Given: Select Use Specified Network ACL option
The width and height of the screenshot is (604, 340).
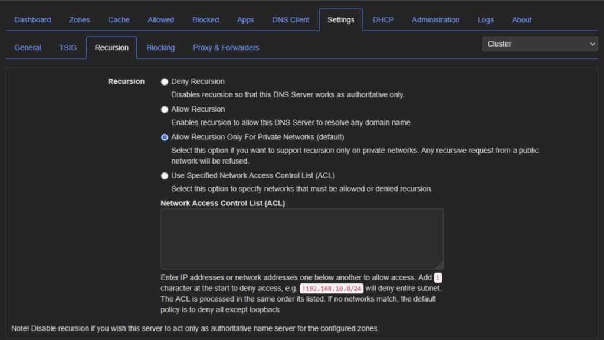Looking at the screenshot, I should [165, 176].
